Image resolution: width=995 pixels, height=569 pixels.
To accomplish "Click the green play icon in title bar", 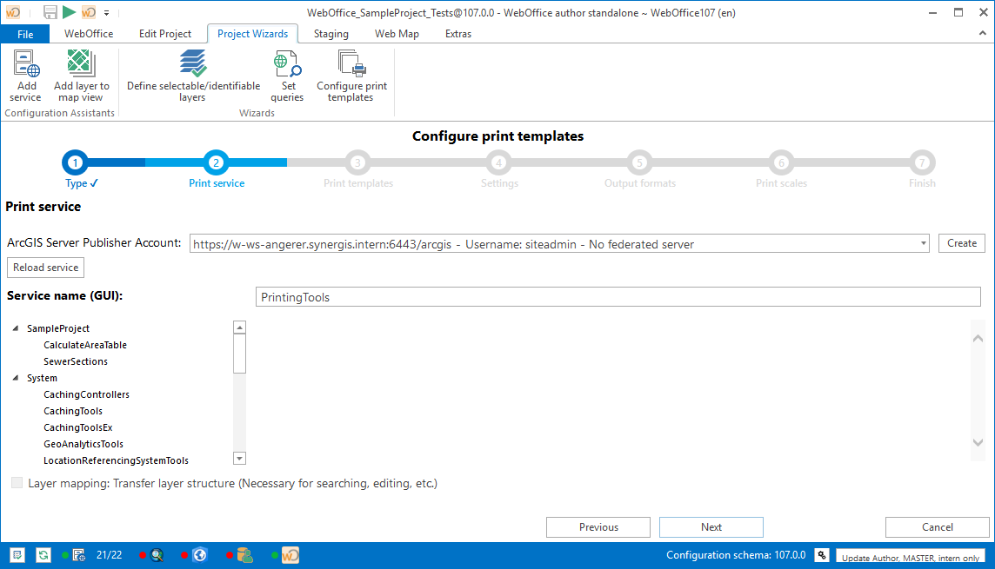I will 70,12.
